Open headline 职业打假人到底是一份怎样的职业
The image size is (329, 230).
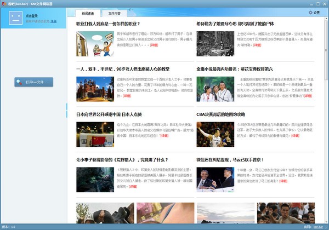coord(108,24)
